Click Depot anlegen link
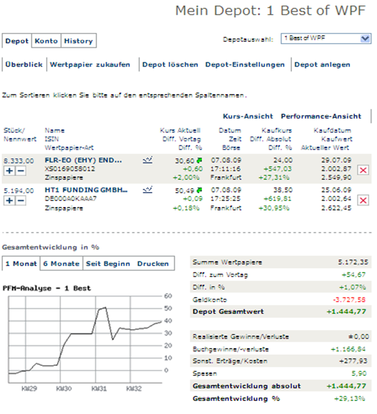 pos(322,65)
